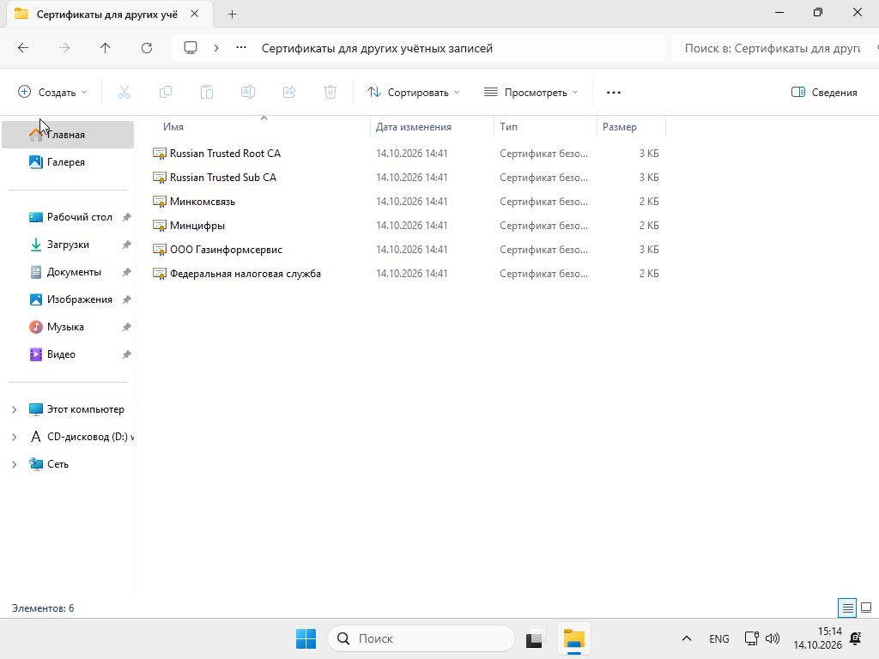Open Windows Start menu icon
The width and height of the screenshot is (879, 659).
tap(306, 638)
